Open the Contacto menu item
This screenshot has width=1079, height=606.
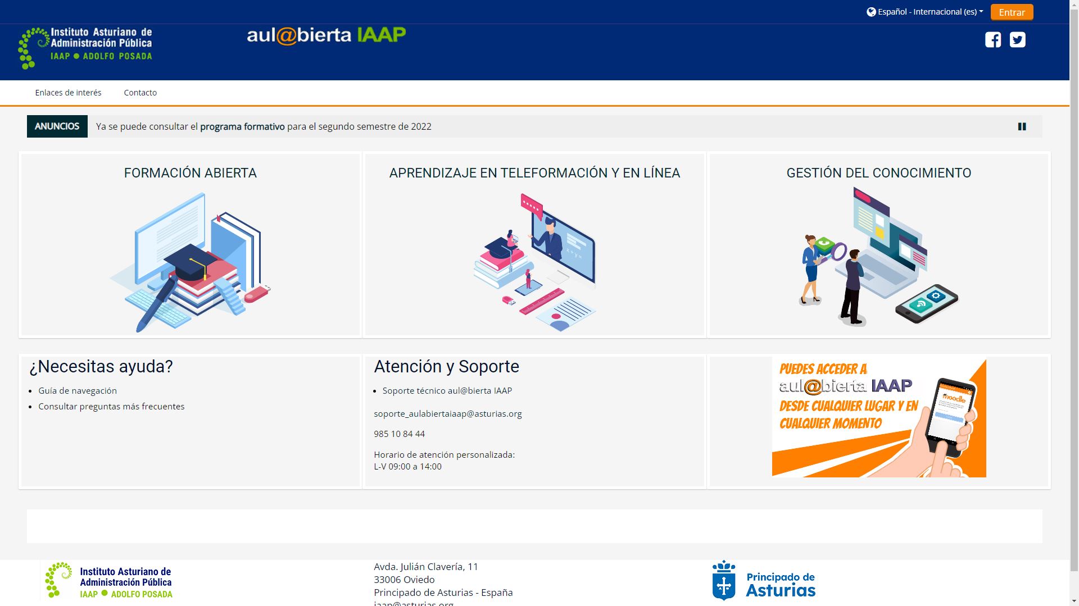click(140, 93)
